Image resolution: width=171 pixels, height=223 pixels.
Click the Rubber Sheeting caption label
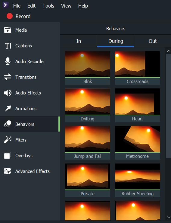tap(138, 193)
